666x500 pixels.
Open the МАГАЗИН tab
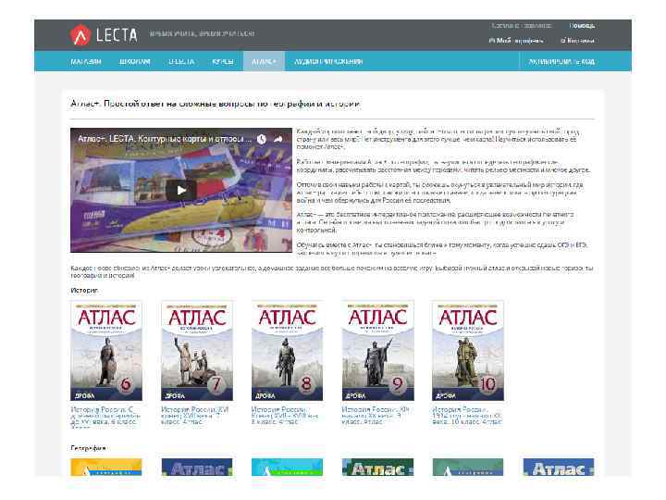[86, 62]
